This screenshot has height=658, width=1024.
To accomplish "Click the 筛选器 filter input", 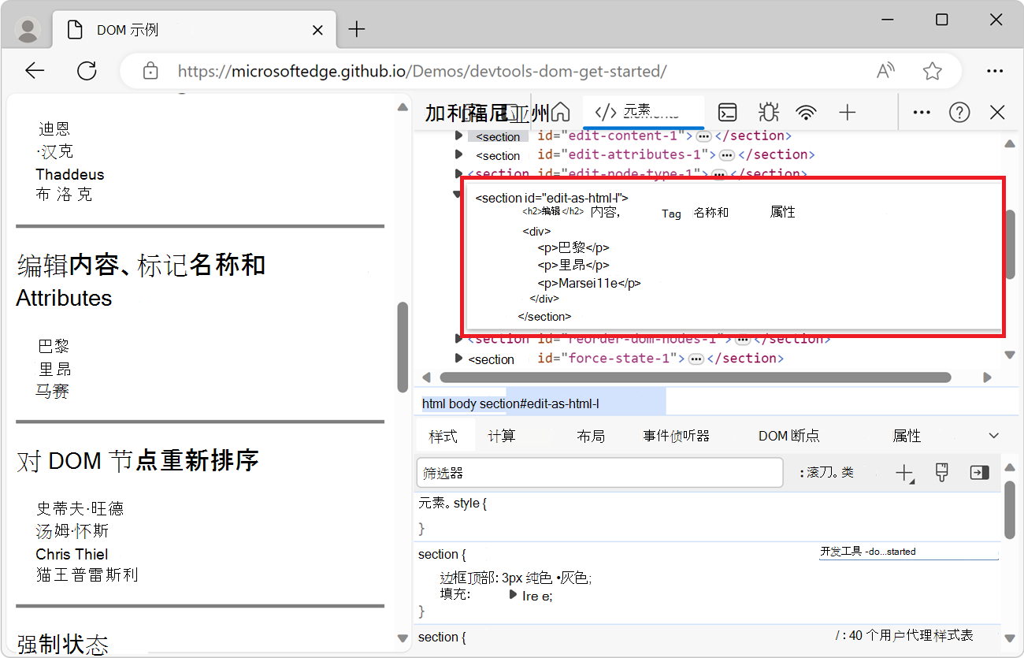I will 599,473.
